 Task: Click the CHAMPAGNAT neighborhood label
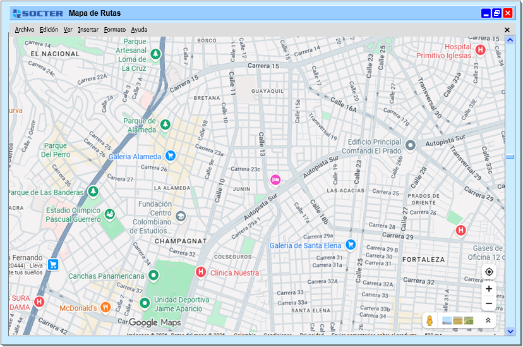coord(181,241)
